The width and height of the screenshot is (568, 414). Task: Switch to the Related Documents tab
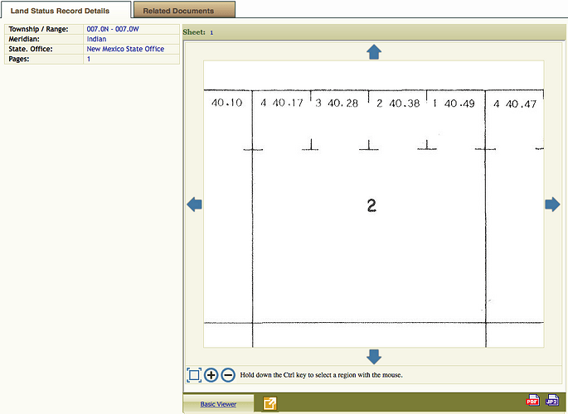pos(184,10)
